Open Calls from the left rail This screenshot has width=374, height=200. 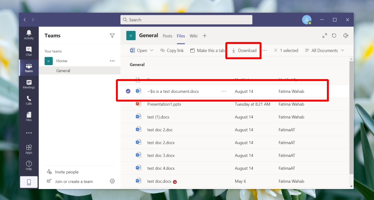pyautogui.click(x=29, y=100)
